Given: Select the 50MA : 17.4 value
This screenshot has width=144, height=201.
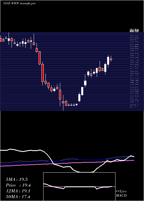Looking at the screenshot, I should coord(18,196).
